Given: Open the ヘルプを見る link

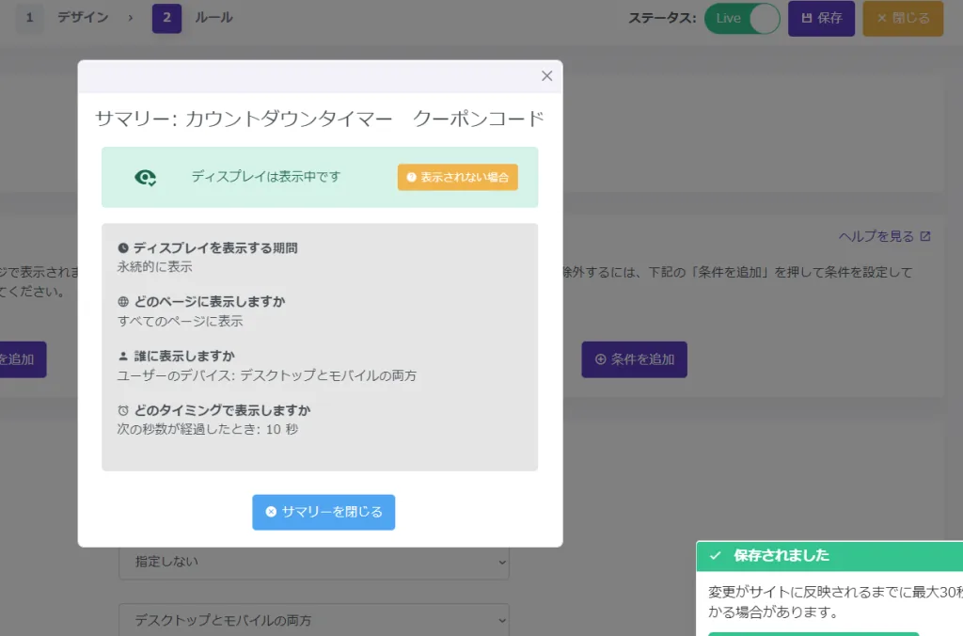Looking at the screenshot, I should coord(884,236).
